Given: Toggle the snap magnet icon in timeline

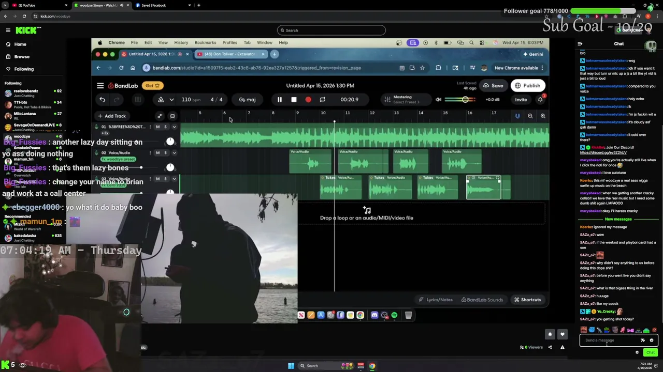Looking at the screenshot, I should tap(517, 116).
